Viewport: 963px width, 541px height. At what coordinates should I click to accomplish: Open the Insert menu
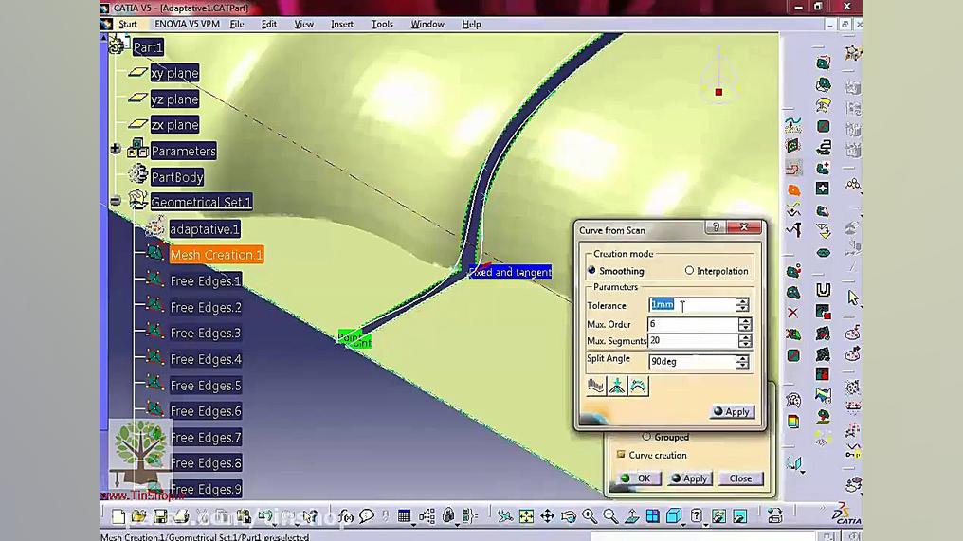point(342,24)
